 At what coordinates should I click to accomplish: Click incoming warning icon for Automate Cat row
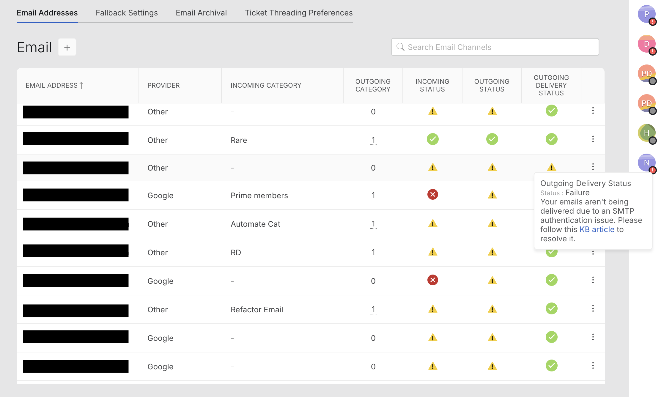(x=432, y=223)
